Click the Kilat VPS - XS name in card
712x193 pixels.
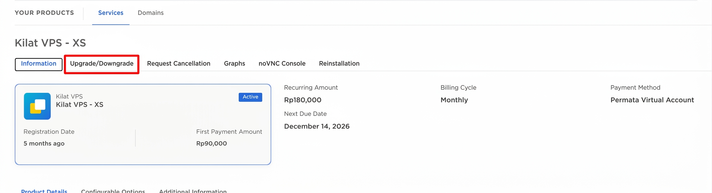[x=79, y=105]
